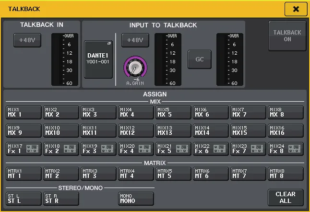Send talkback to MTRX6 MT 6
Image resolution: width=310 pixels, height=212 pixels.
coord(211,174)
